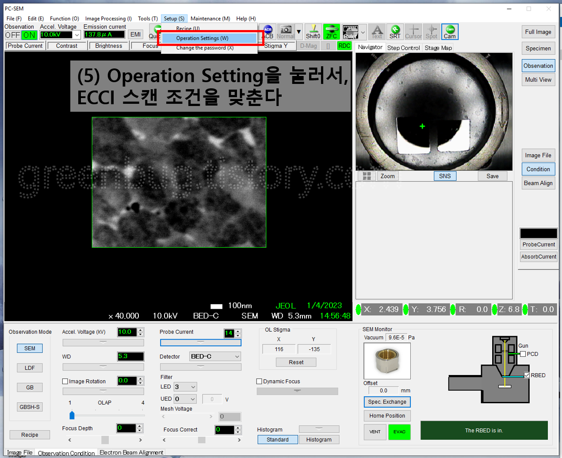The image size is (562, 458).
Task: Switch to Stage Map tab
Action: (x=438, y=48)
